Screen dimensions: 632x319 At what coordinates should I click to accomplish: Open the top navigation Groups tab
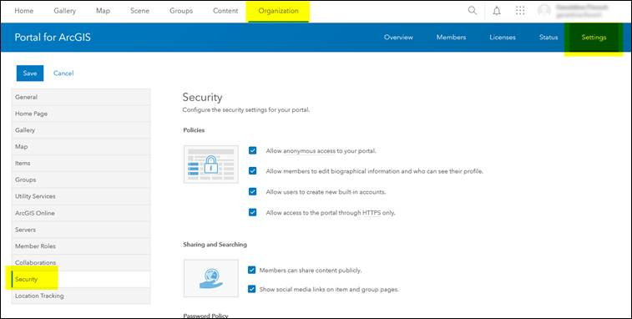pos(181,11)
